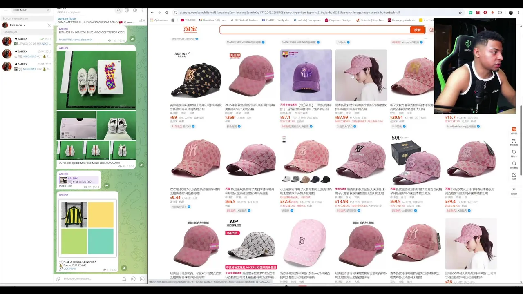Reload the Taobao page
The height and width of the screenshot is (294, 523).
coord(167,13)
